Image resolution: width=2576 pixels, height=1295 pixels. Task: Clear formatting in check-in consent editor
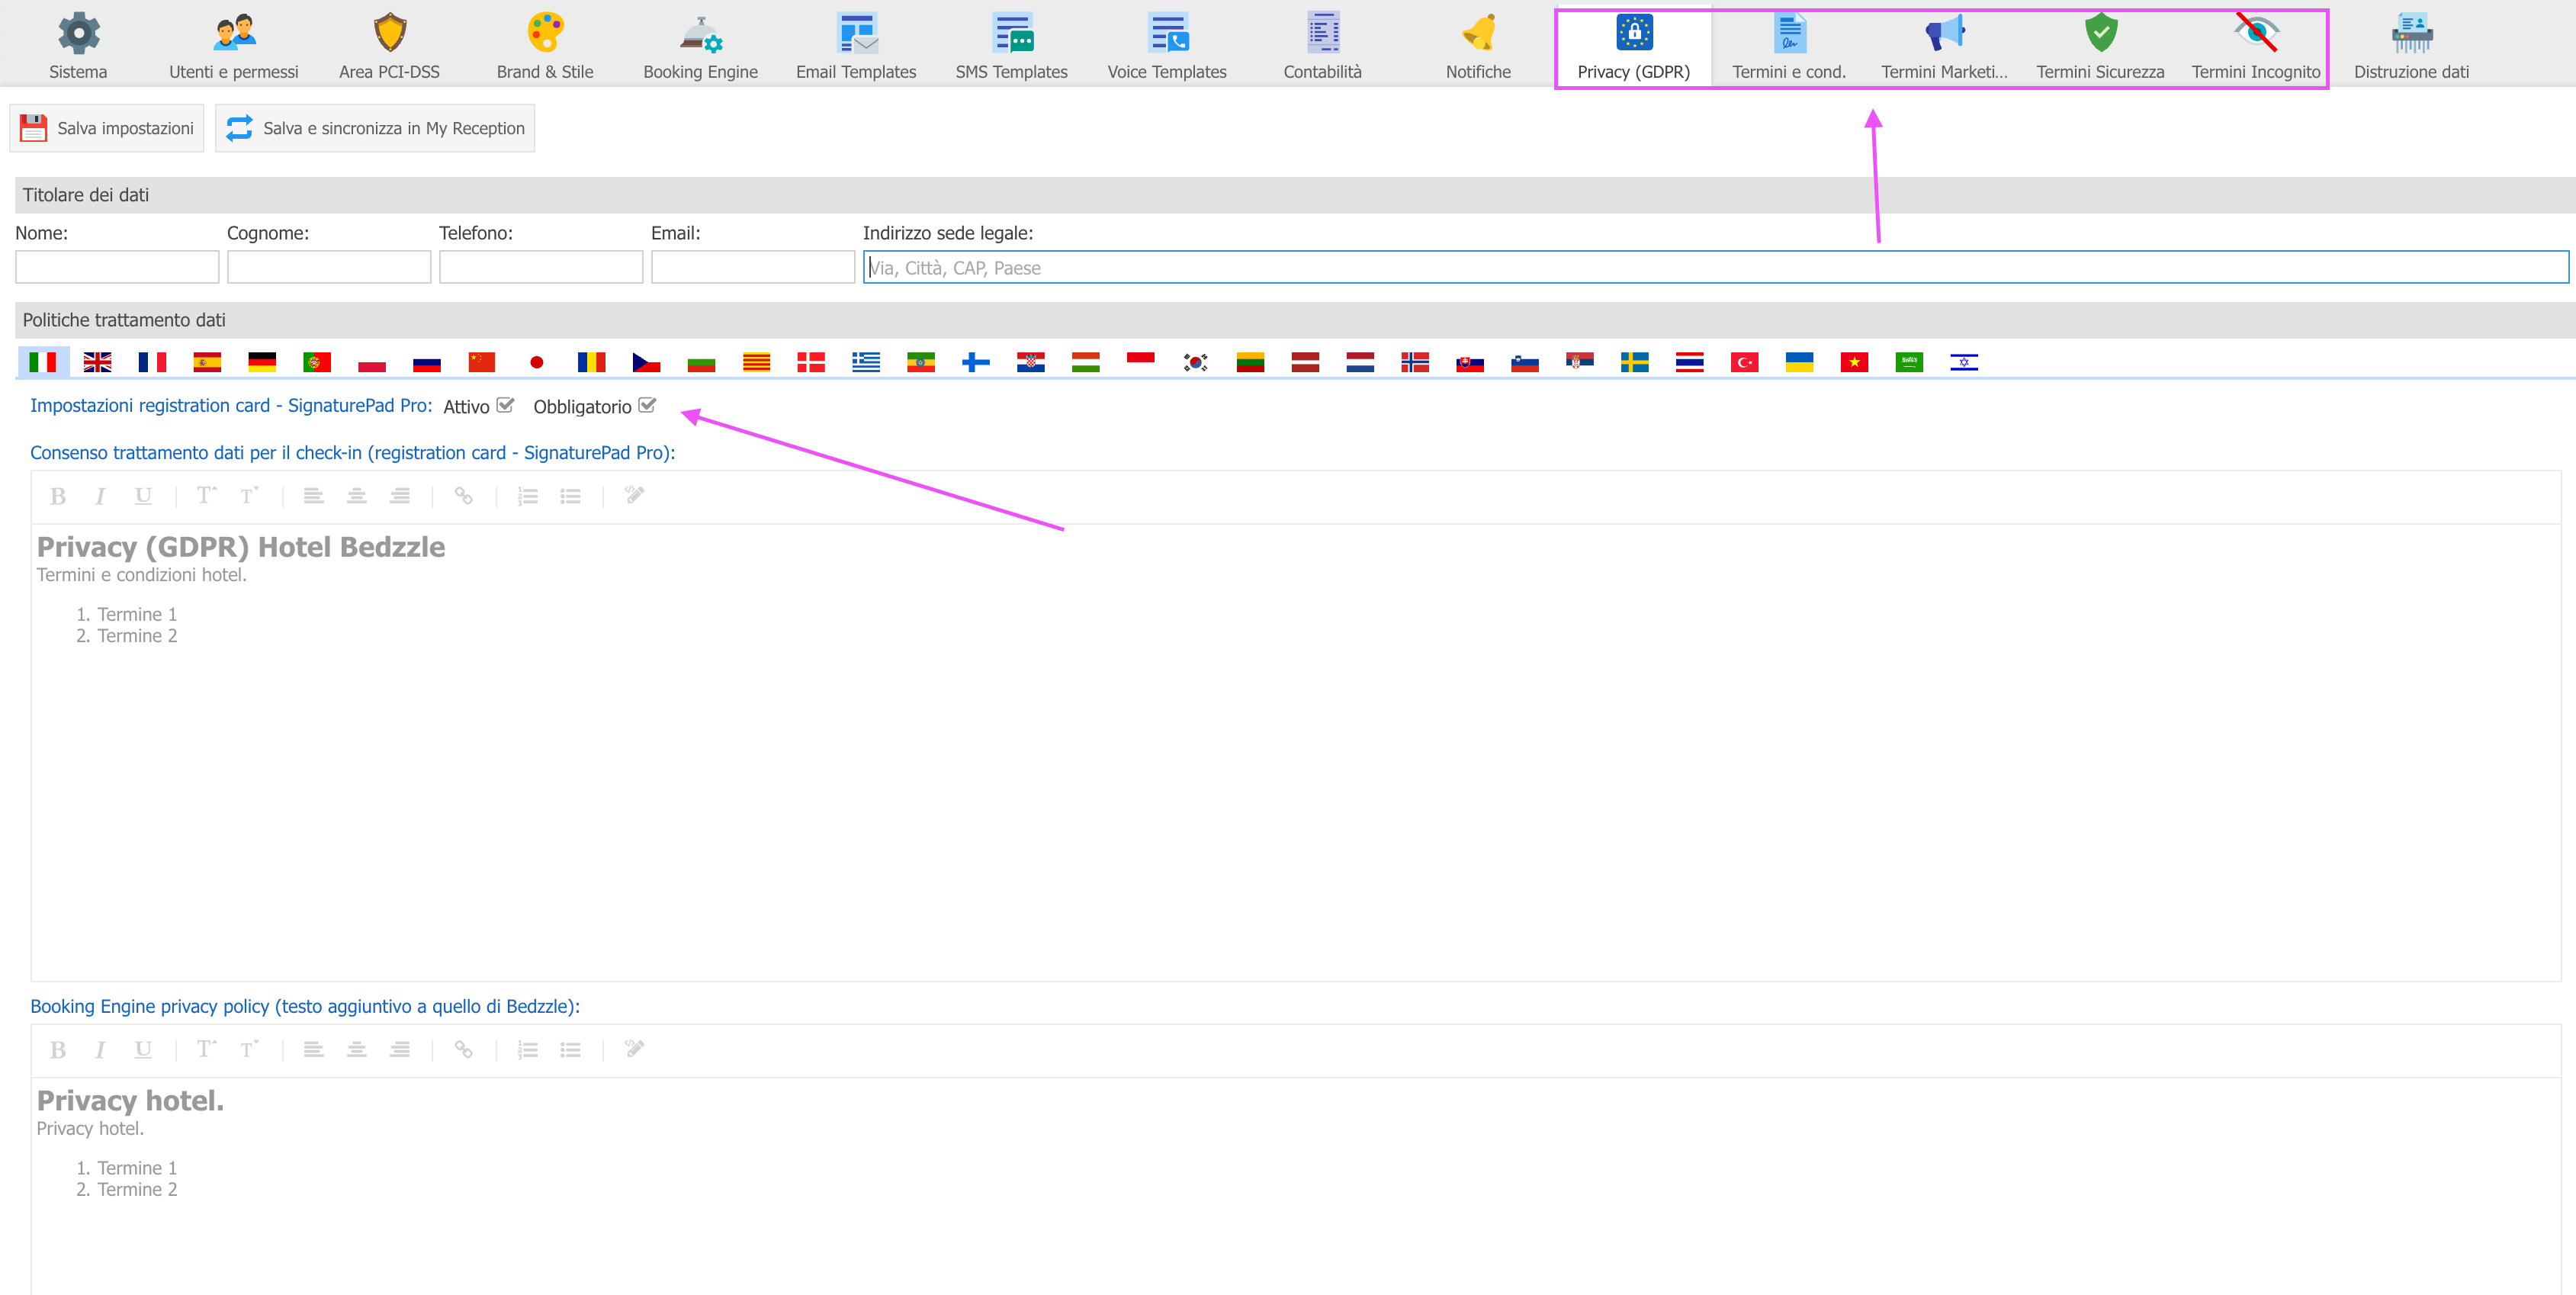pyautogui.click(x=635, y=496)
